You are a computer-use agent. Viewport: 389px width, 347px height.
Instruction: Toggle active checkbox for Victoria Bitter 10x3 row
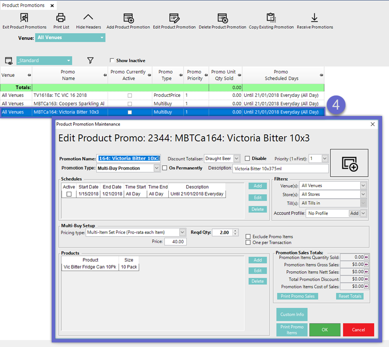[x=130, y=112]
